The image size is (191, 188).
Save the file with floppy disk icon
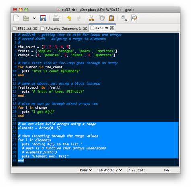(43, 18)
